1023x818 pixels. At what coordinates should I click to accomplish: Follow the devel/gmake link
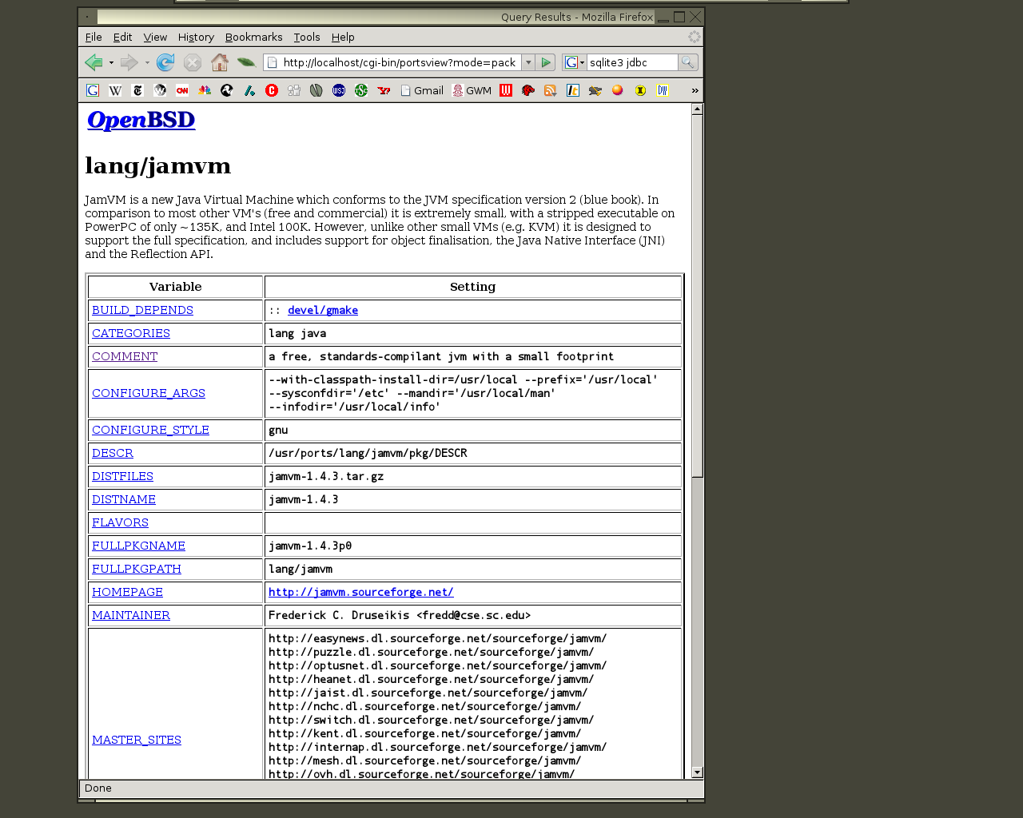tap(322, 310)
